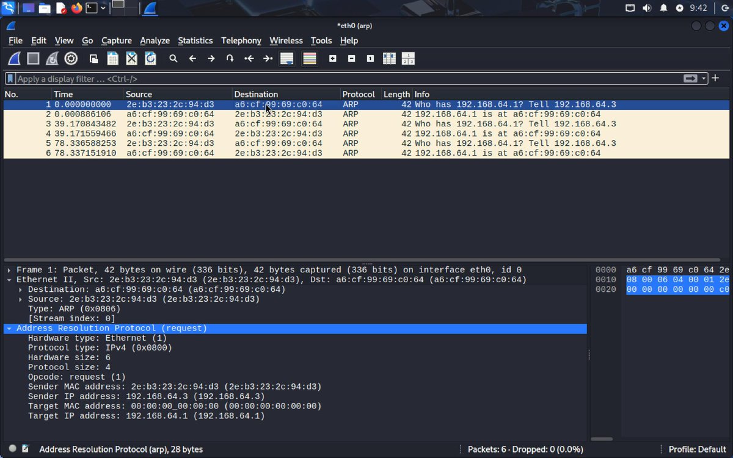Select packet 5 at time 78.336588253

point(366,144)
